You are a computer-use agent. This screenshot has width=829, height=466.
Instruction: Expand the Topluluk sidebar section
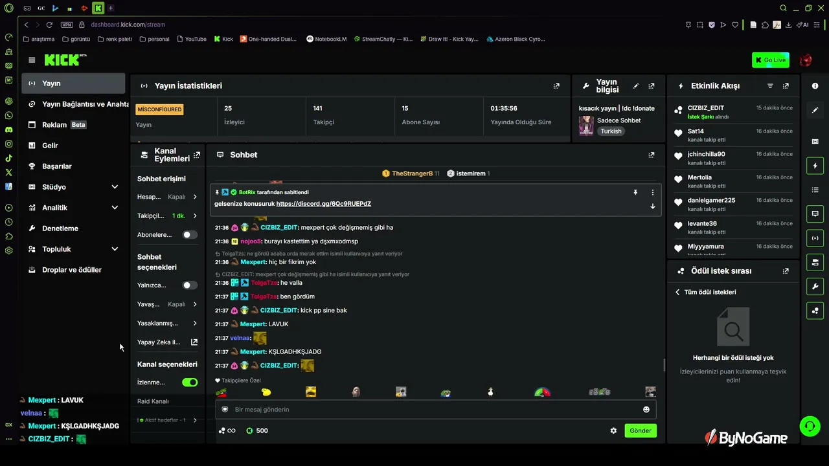(115, 249)
